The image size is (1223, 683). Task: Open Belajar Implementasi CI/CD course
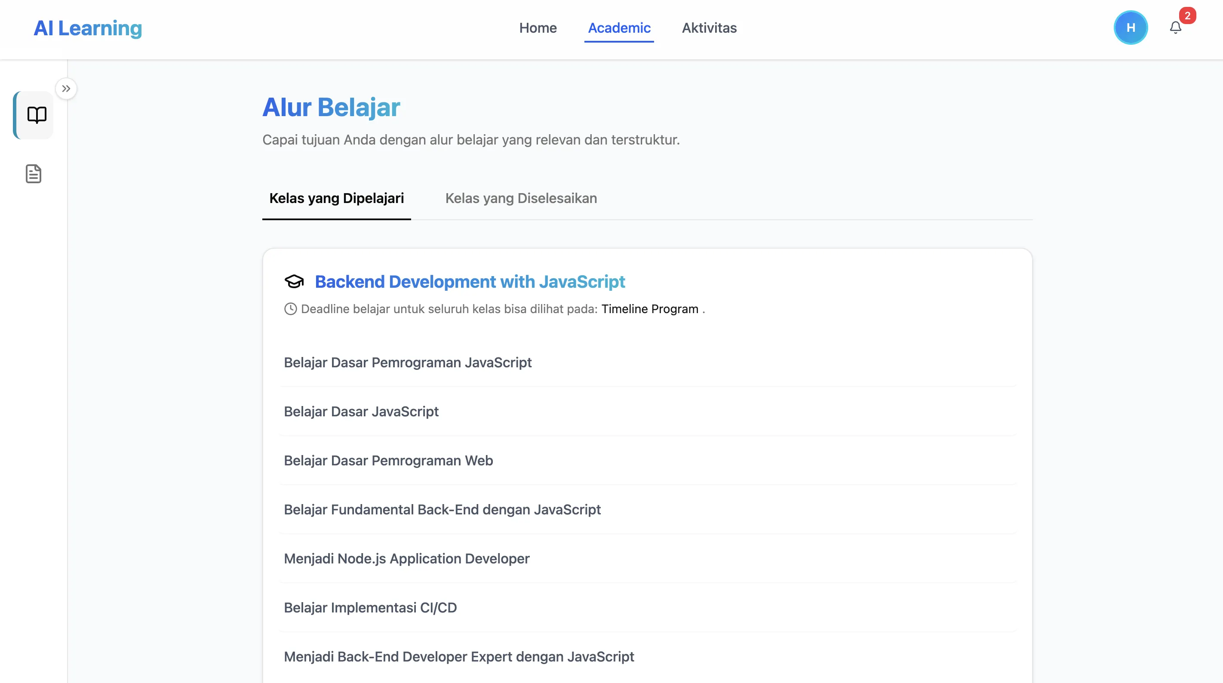[648, 607]
